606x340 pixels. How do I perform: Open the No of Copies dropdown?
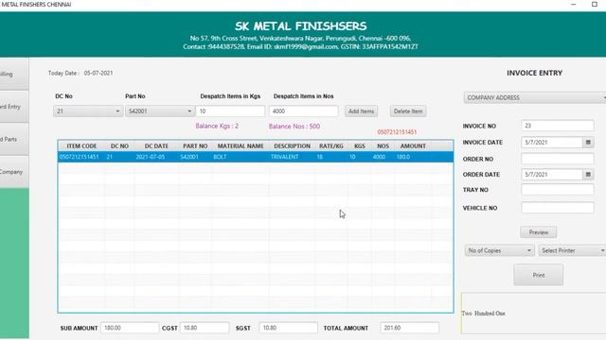point(499,250)
